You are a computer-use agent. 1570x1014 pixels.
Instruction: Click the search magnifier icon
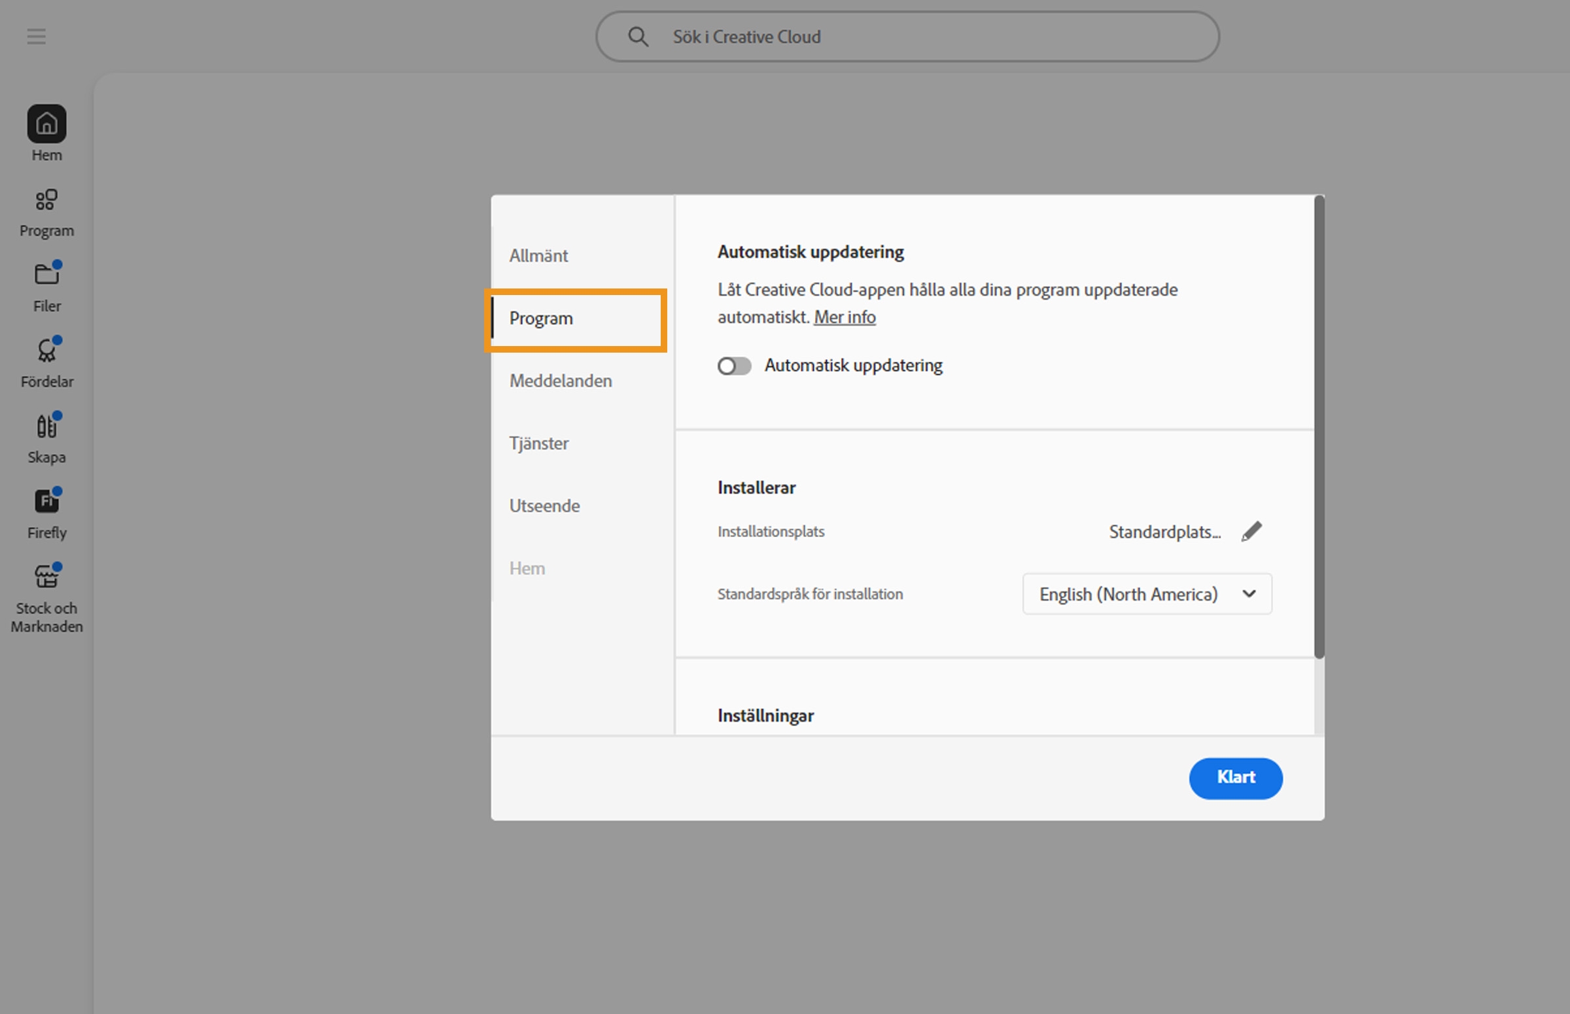click(x=637, y=36)
